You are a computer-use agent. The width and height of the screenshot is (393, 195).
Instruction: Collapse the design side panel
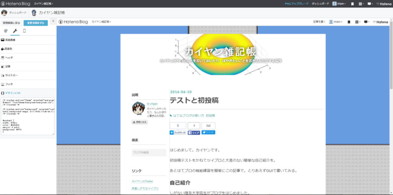coord(53,21)
